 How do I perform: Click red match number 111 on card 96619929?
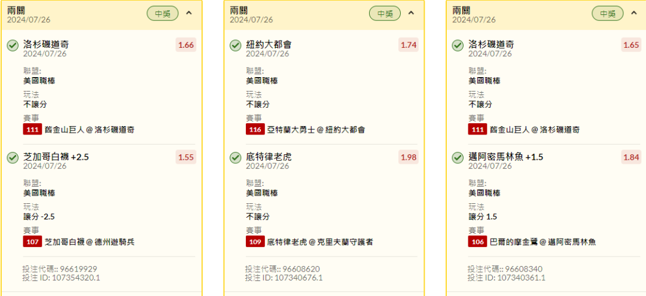32,130
